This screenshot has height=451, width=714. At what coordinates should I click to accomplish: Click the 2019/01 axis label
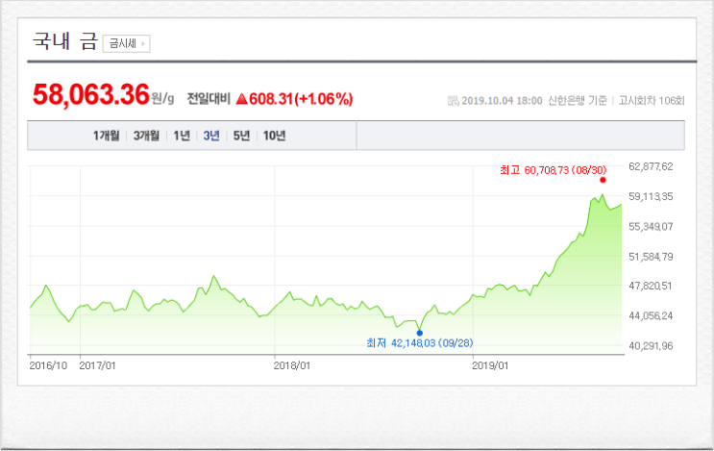pos(490,365)
